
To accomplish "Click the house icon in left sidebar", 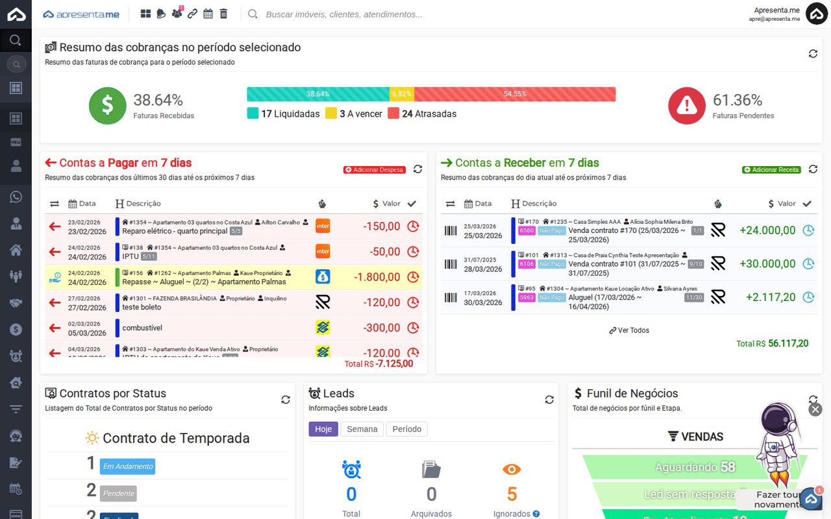I will (x=16, y=250).
